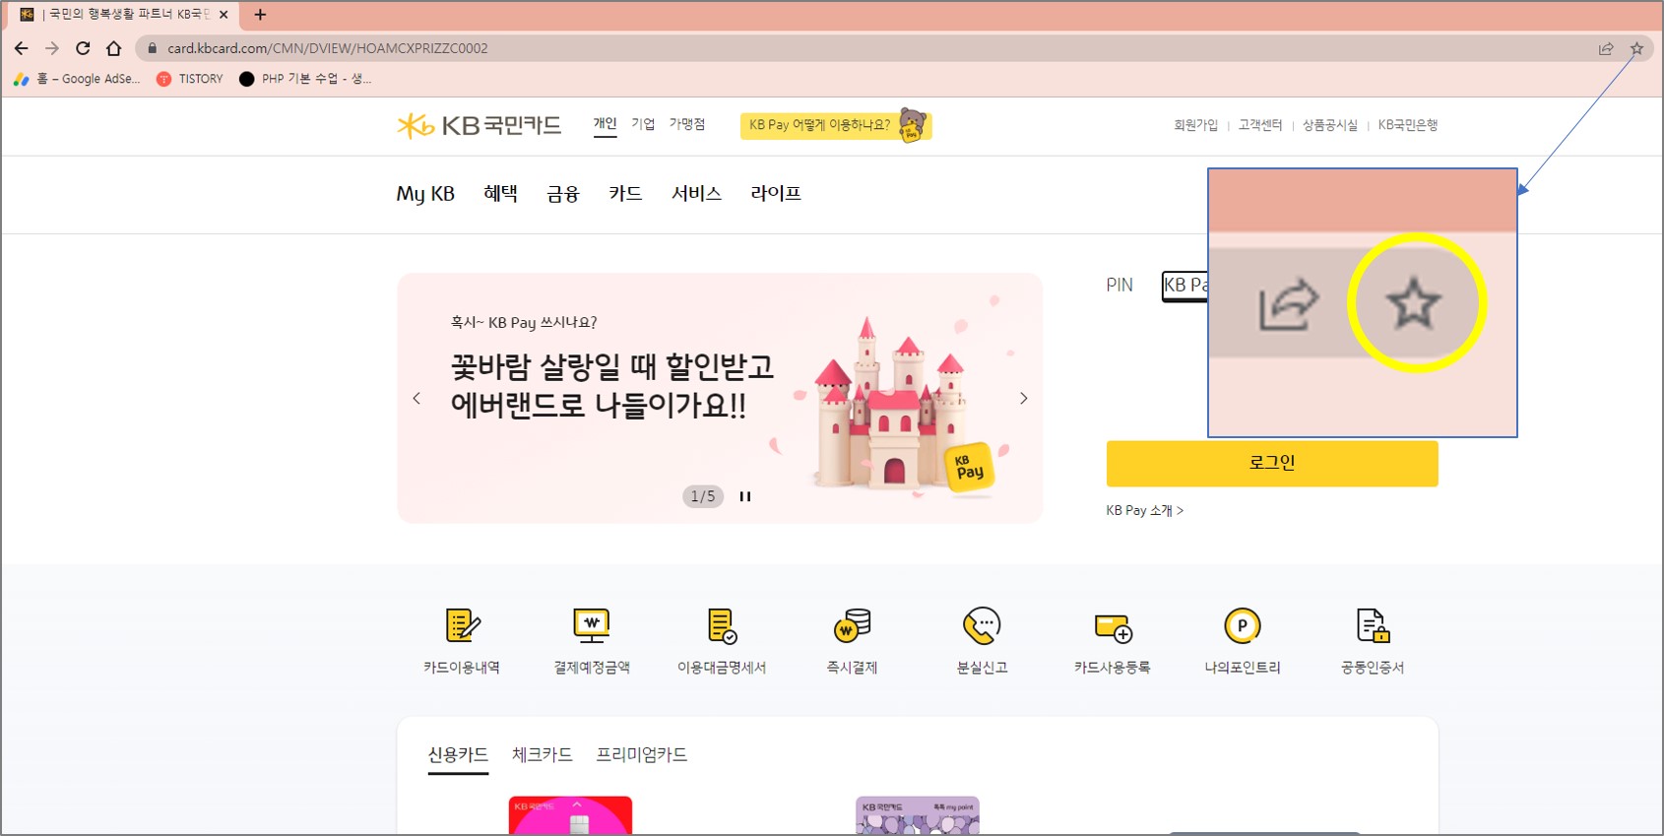Open the KB Pay 소개 link
Image resolution: width=1664 pixels, height=836 pixels.
coord(1144,511)
